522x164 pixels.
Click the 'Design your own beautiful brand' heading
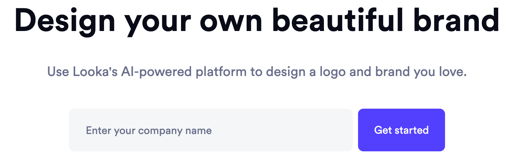click(x=257, y=20)
